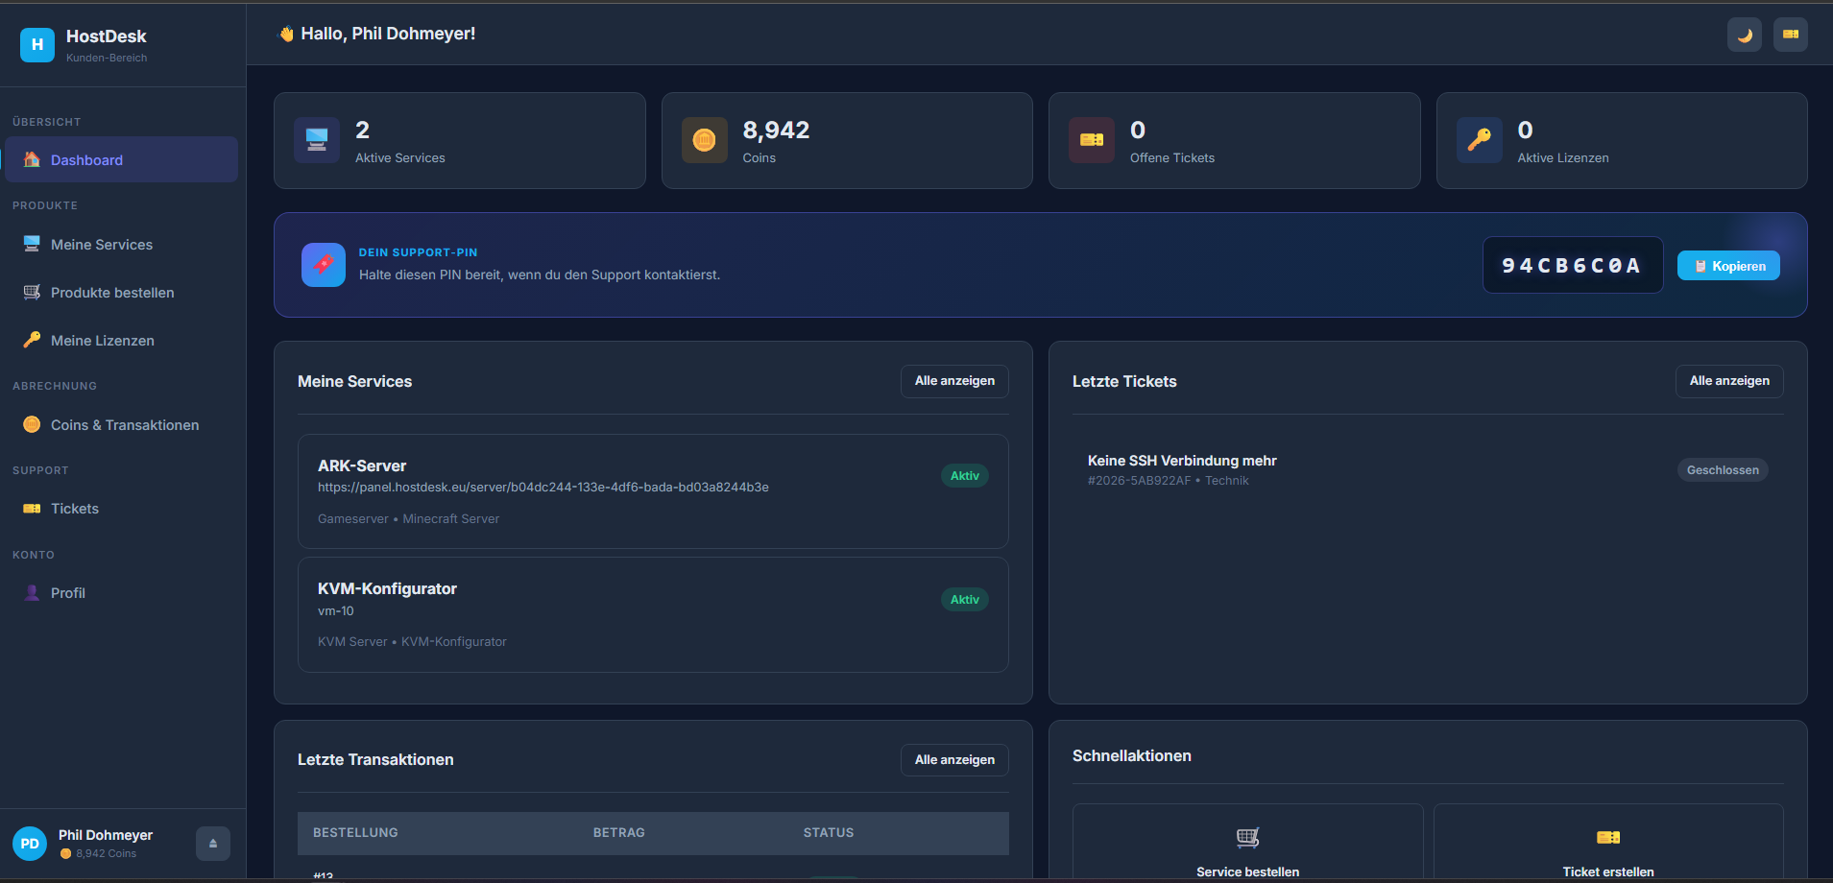Viewport: 1833px width, 883px height.
Task: Open ticket Keine SSH Verbindung mehr
Action: point(1182,462)
